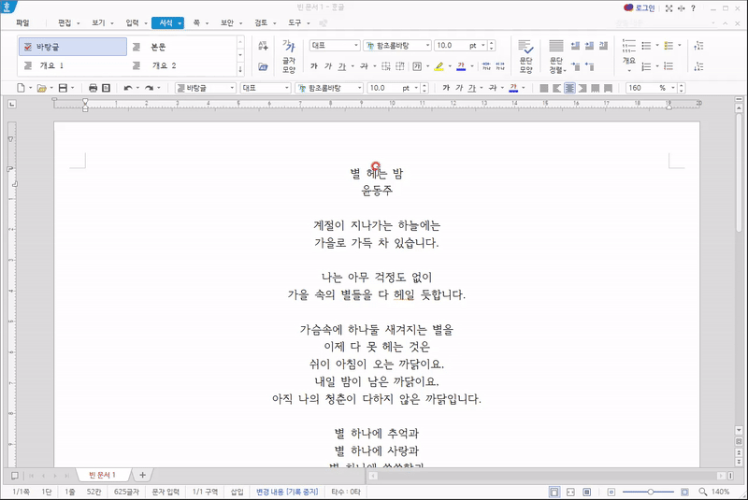
Task: Click the New document icon
Action: [21, 88]
